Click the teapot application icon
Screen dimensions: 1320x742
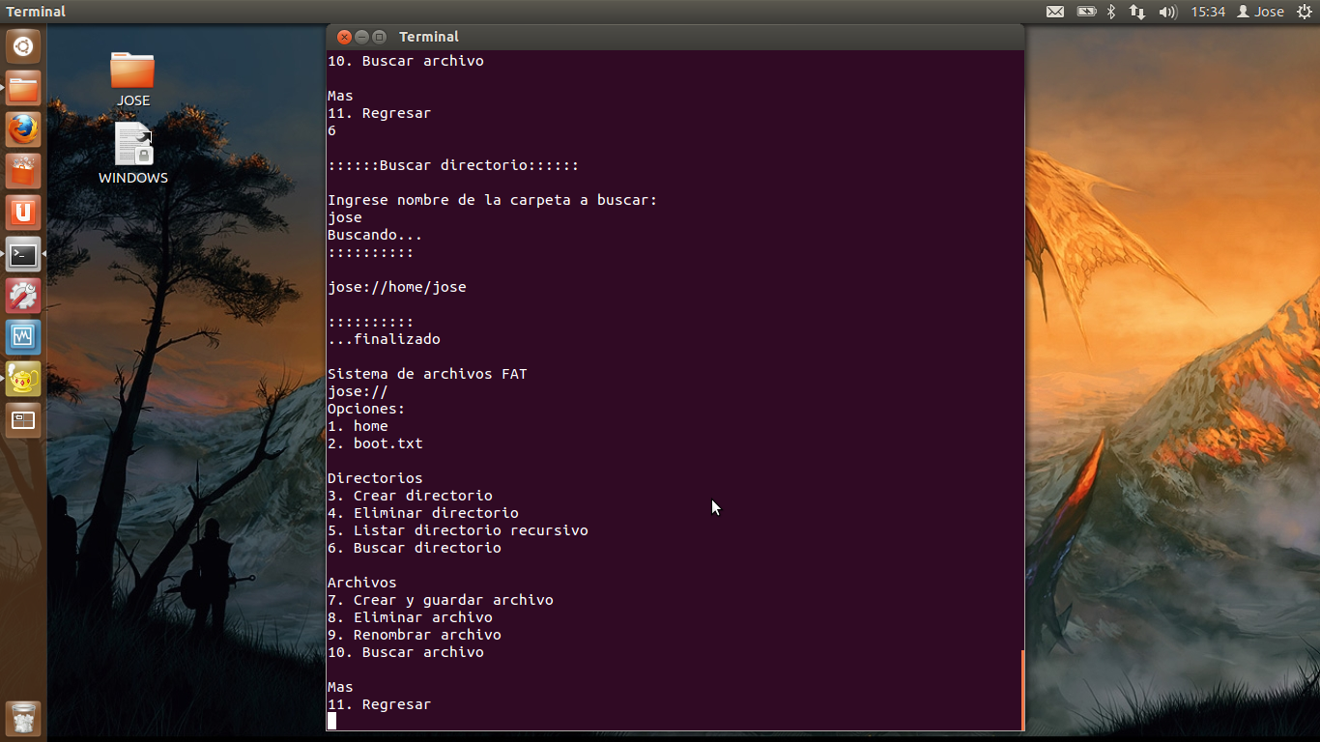tap(23, 379)
